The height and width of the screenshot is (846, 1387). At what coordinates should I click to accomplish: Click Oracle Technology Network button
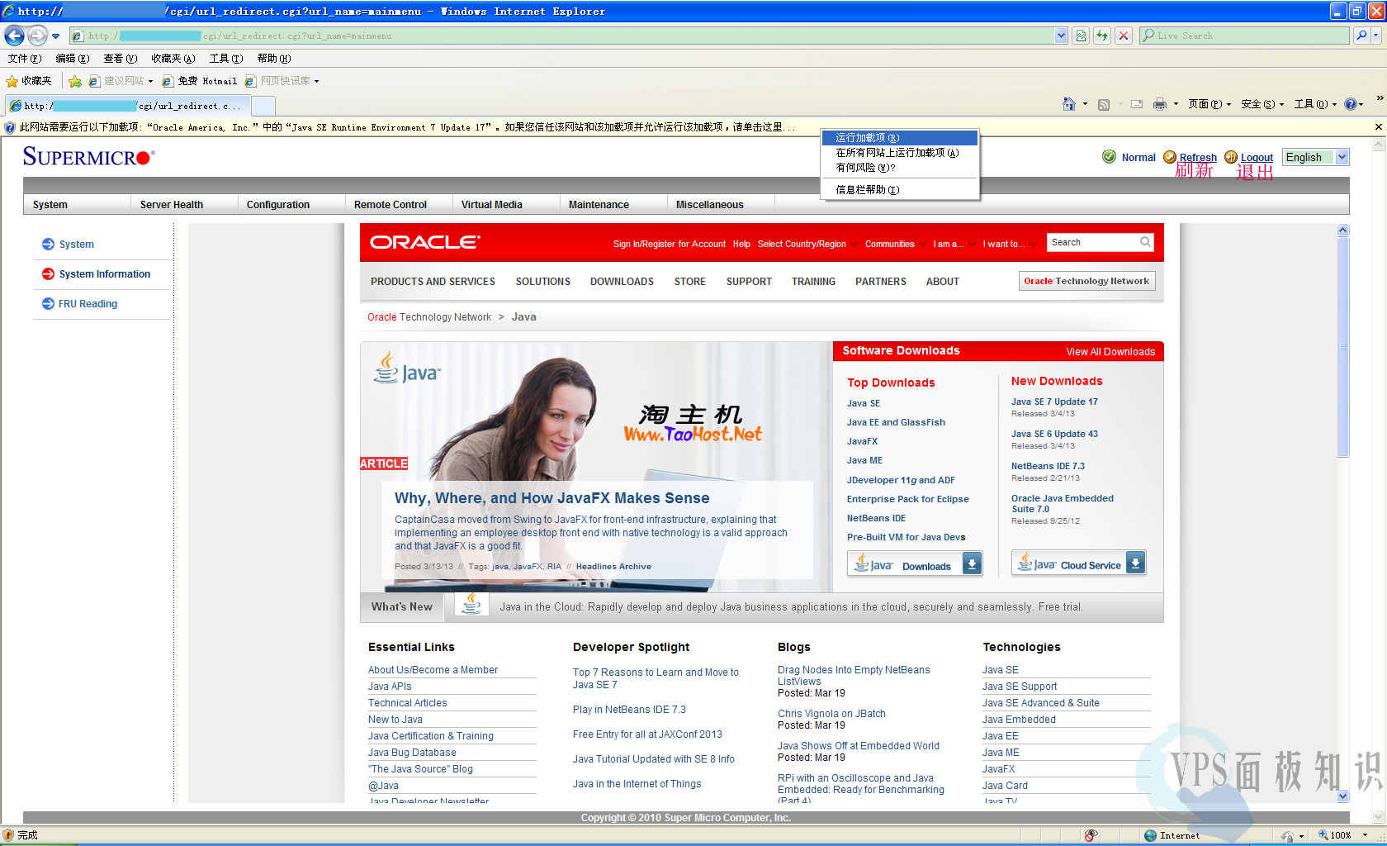pyautogui.click(x=1086, y=281)
